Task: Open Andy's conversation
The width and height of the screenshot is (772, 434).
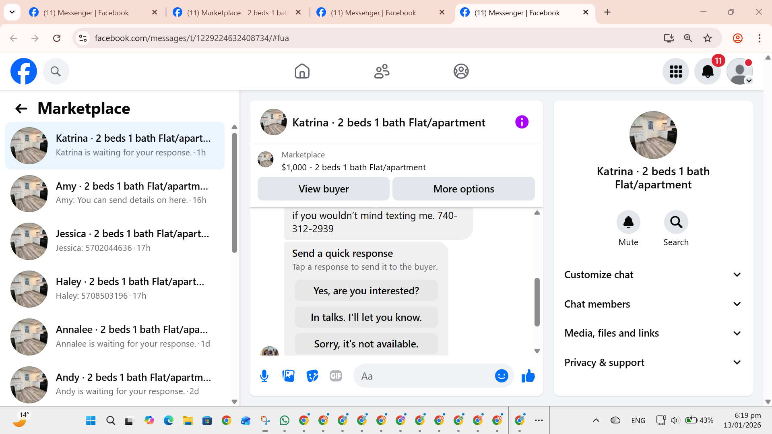Action: pos(115,384)
